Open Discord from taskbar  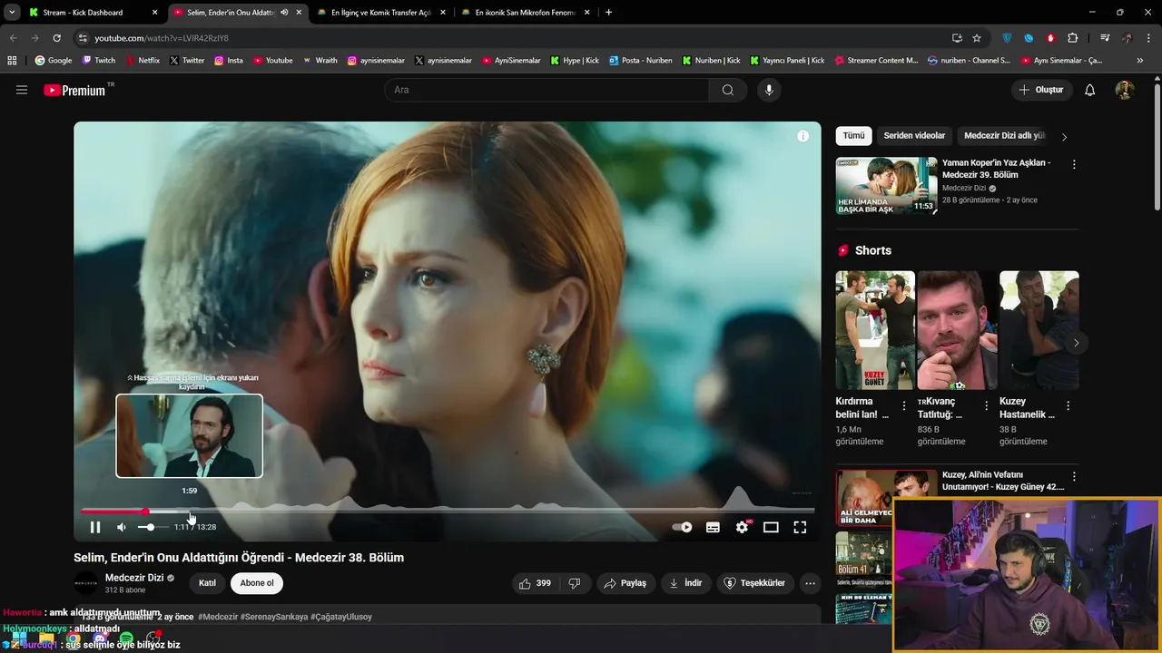(x=100, y=639)
